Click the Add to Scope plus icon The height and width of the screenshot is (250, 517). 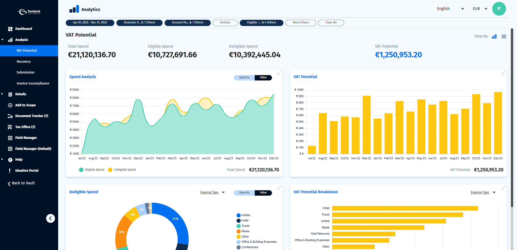point(10,105)
